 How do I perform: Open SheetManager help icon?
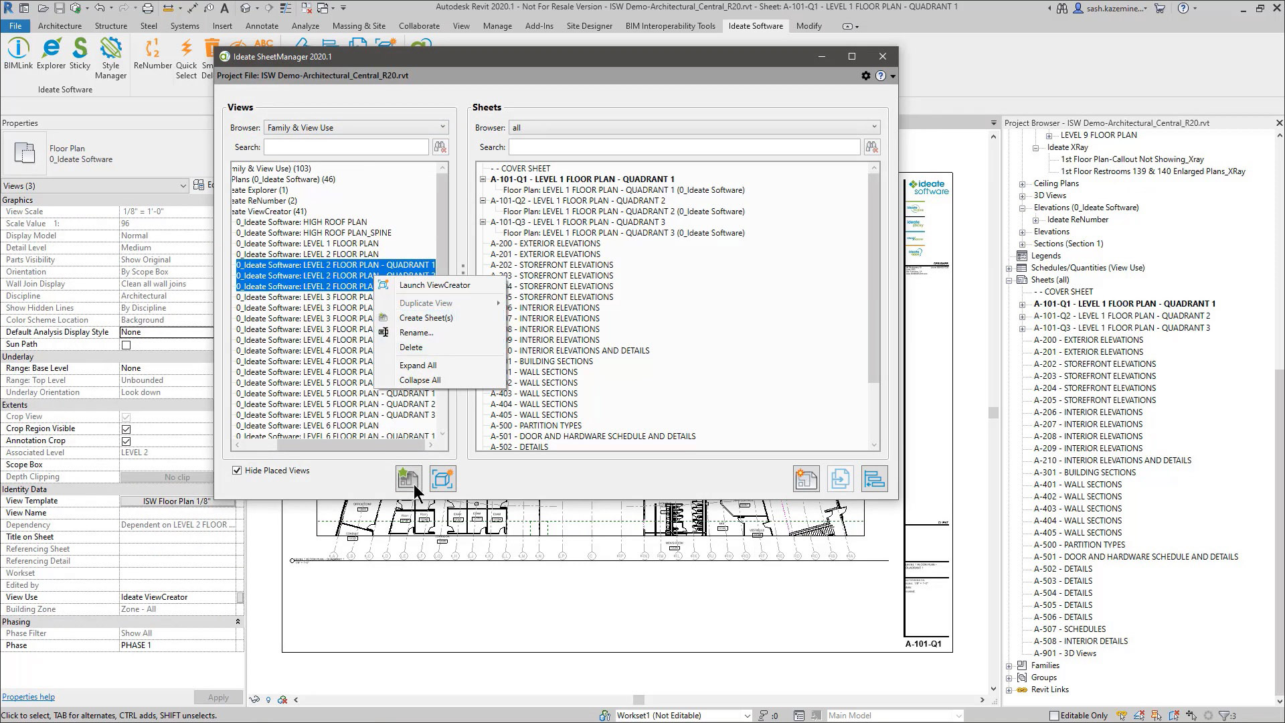[881, 76]
